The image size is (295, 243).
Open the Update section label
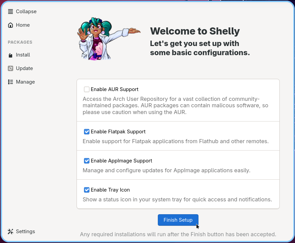point(24,68)
